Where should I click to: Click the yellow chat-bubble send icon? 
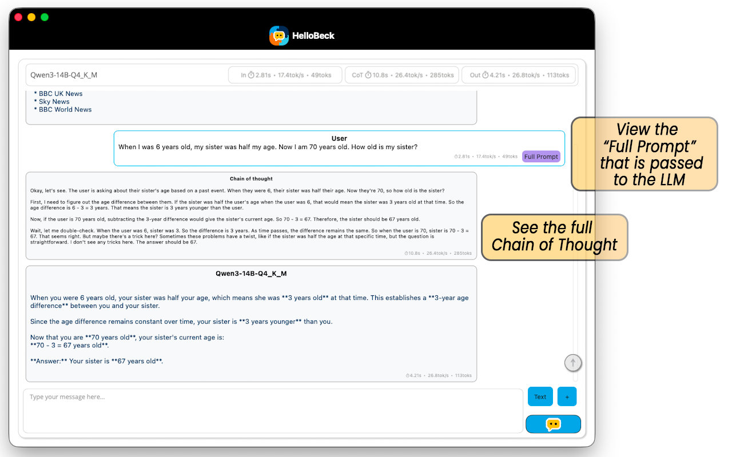pyautogui.click(x=552, y=424)
